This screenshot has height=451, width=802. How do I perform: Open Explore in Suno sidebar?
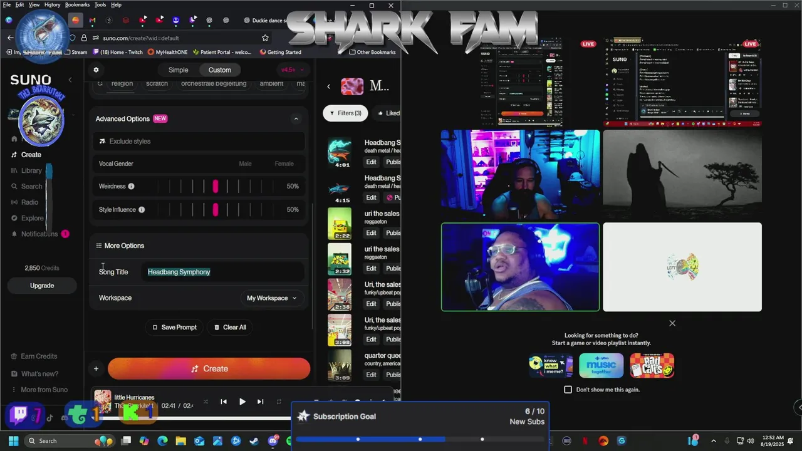point(28,218)
